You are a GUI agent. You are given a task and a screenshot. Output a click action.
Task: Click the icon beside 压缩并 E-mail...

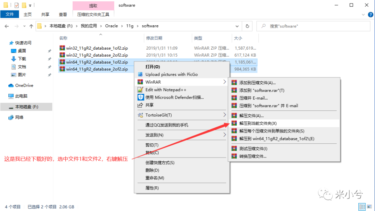pos(234,98)
